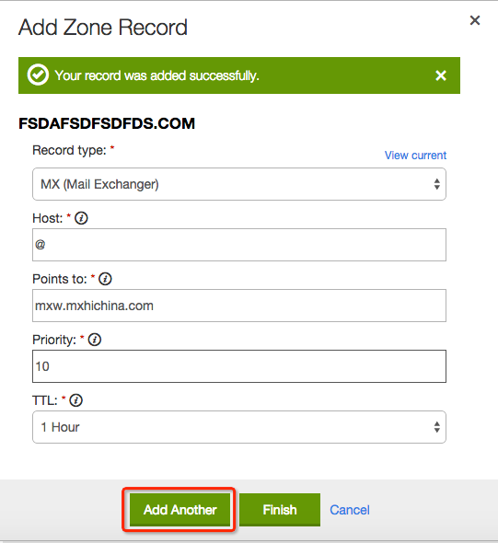This screenshot has height=543, width=498.
Task: Open the TTL 1 Hour dropdown
Action: (239, 427)
